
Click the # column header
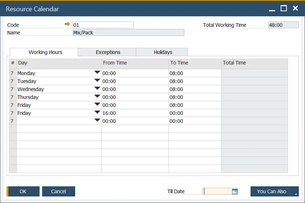tap(13, 64)
